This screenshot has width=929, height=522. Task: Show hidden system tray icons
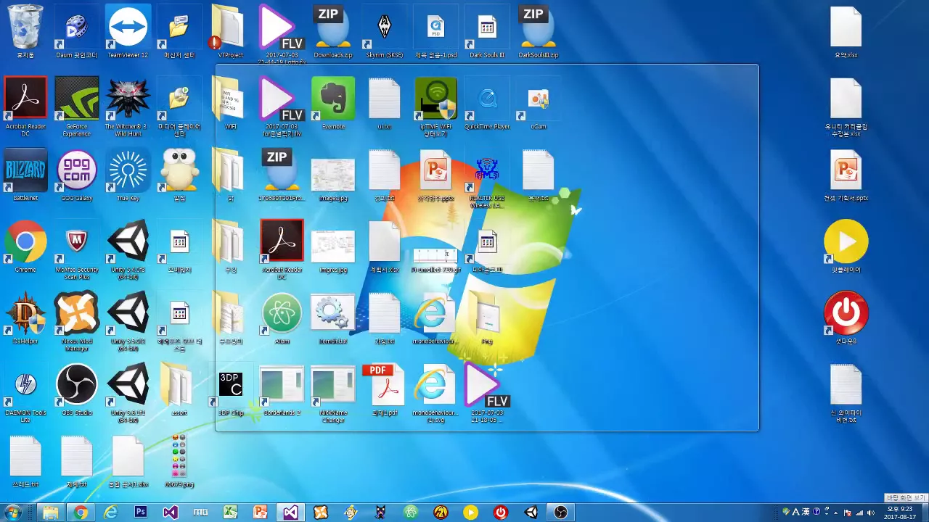pyautogui.click(x=835, y=513)
